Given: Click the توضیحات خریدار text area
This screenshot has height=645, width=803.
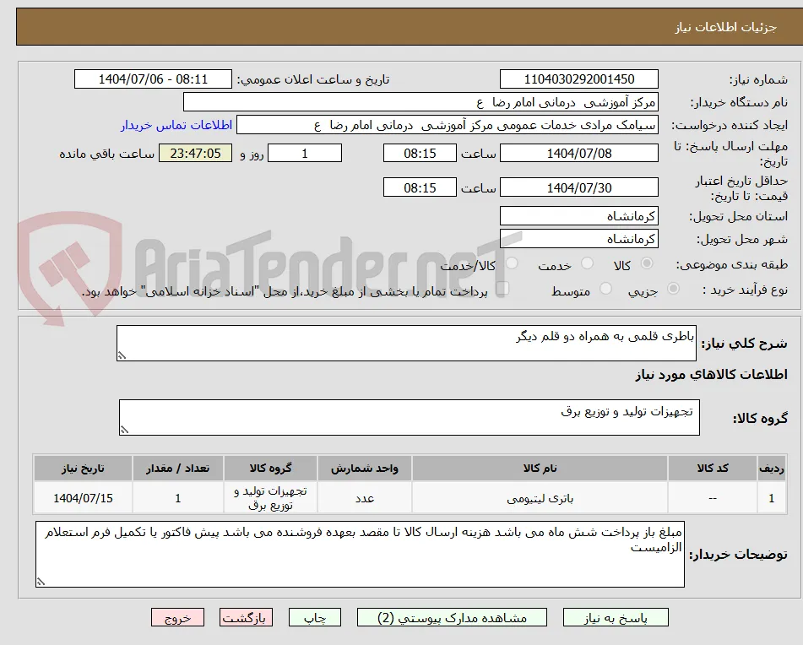Looking at the screenshot, I should (360, 554).
